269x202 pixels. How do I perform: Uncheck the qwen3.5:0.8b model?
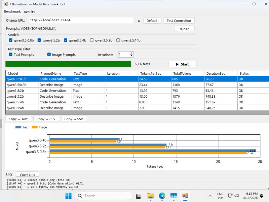(x=11, y=40)
